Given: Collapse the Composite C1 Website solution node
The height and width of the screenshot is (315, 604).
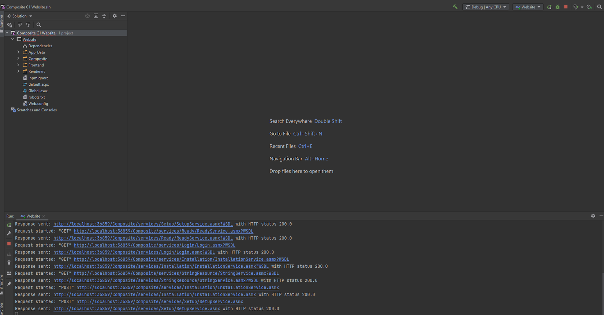Looking at the screenshot, I should click(x=7, y=33).
